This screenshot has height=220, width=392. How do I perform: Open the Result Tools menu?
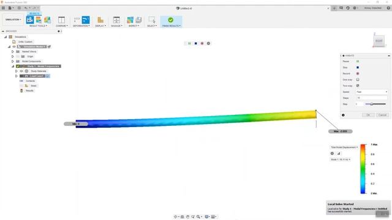pyautogui.click(x=38, y=26)
